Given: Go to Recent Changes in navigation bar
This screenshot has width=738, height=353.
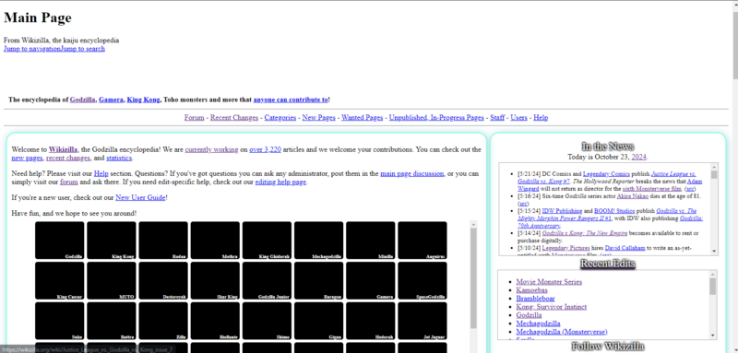Looking at the screenshot, I should click(234, 117).
